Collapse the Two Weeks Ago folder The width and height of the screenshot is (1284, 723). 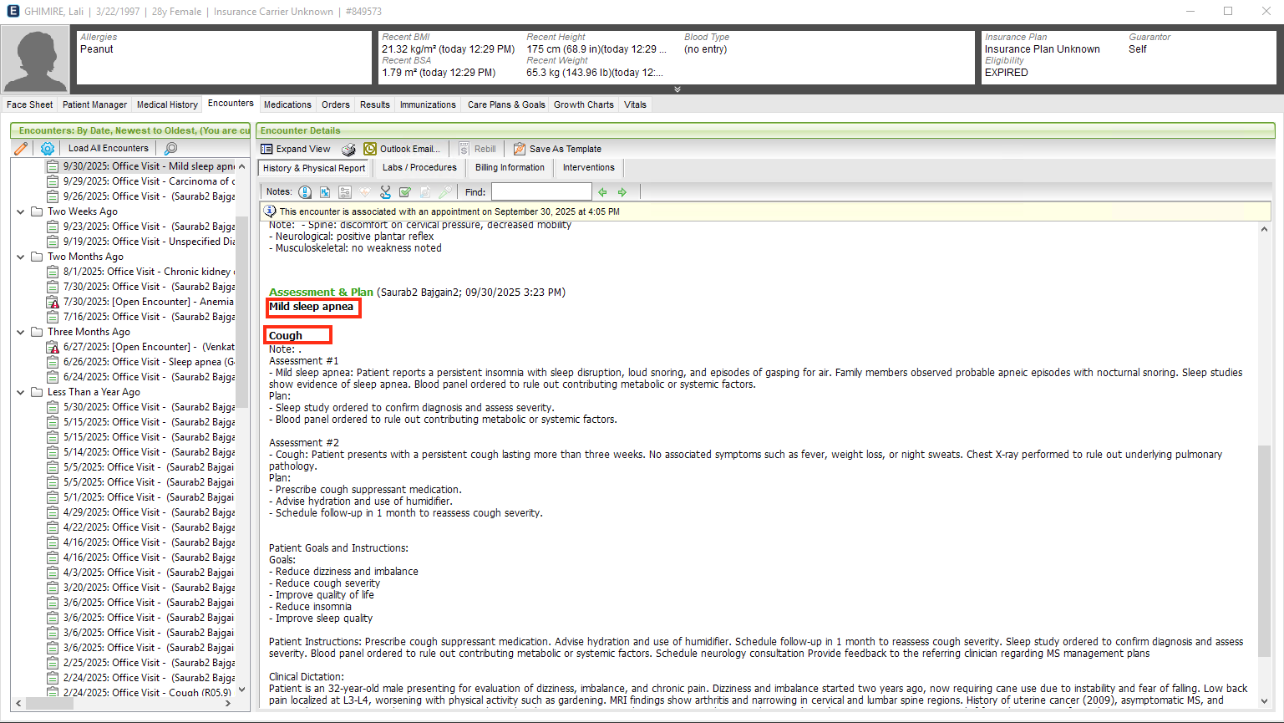(x=21, y=212)
